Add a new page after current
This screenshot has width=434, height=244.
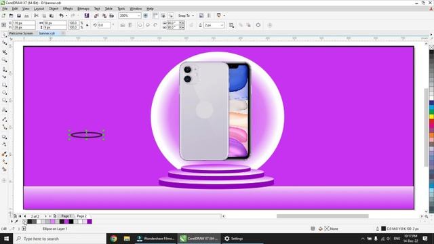coord(55,216)
